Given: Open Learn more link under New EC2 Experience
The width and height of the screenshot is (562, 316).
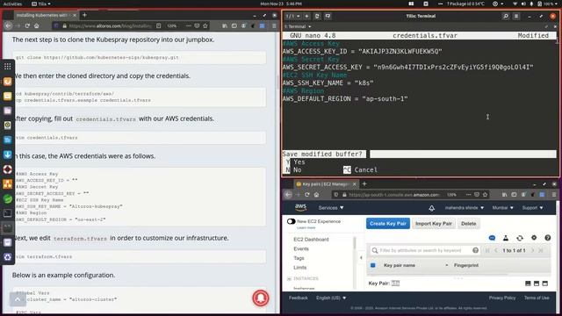Looking at the screenshot, I should click(x=306, y=228).
